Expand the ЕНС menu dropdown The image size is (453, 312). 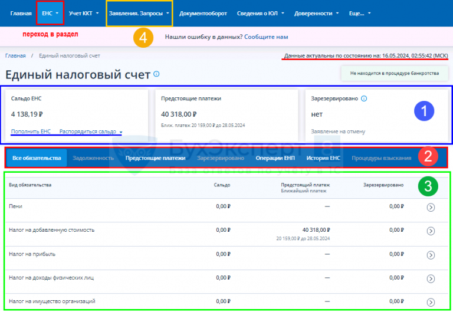coord(50,14)
